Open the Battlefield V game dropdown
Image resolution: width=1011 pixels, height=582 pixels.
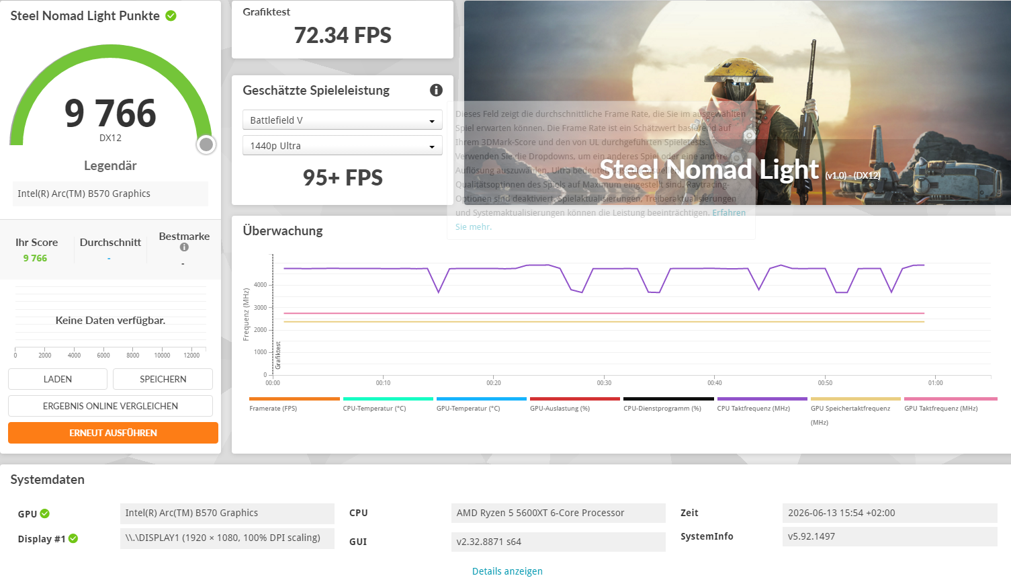342,120
